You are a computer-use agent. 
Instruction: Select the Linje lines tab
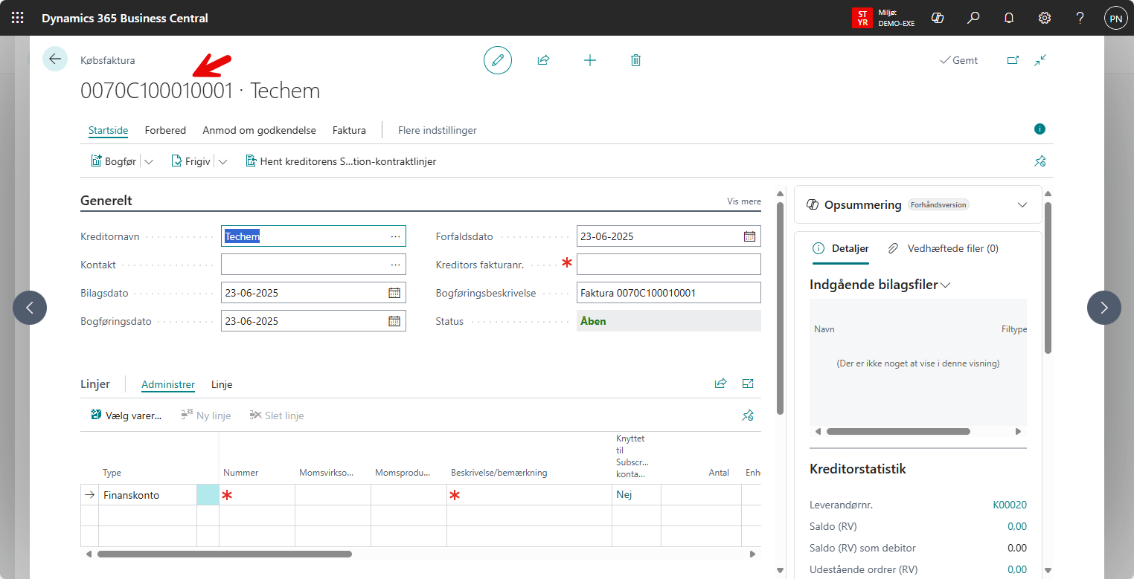pos(222,384)
